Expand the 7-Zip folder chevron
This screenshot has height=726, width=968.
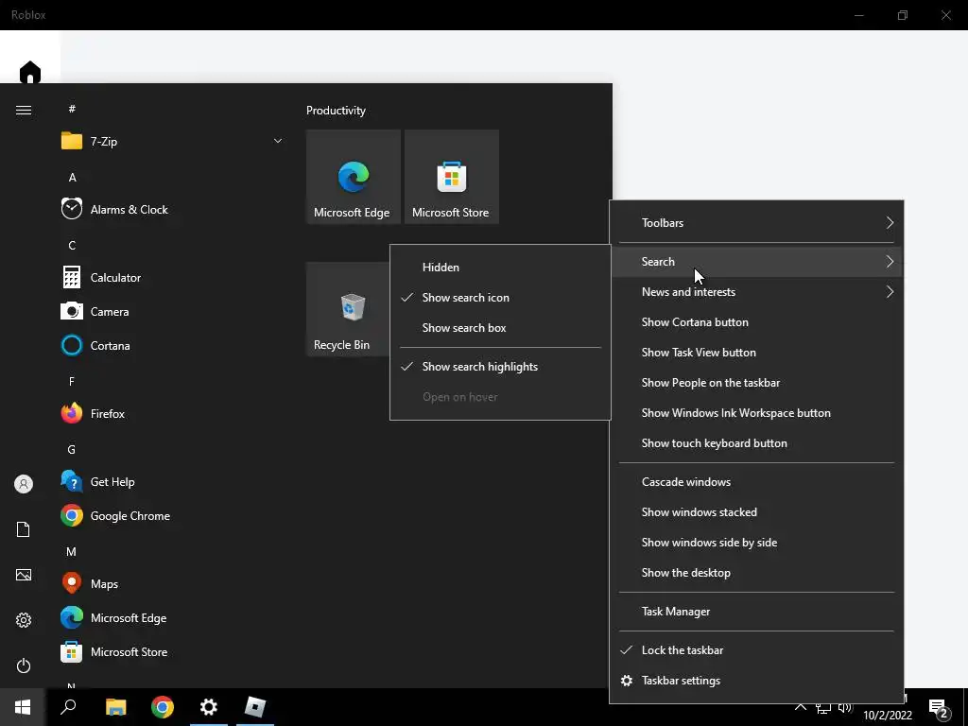coord(278,142)
